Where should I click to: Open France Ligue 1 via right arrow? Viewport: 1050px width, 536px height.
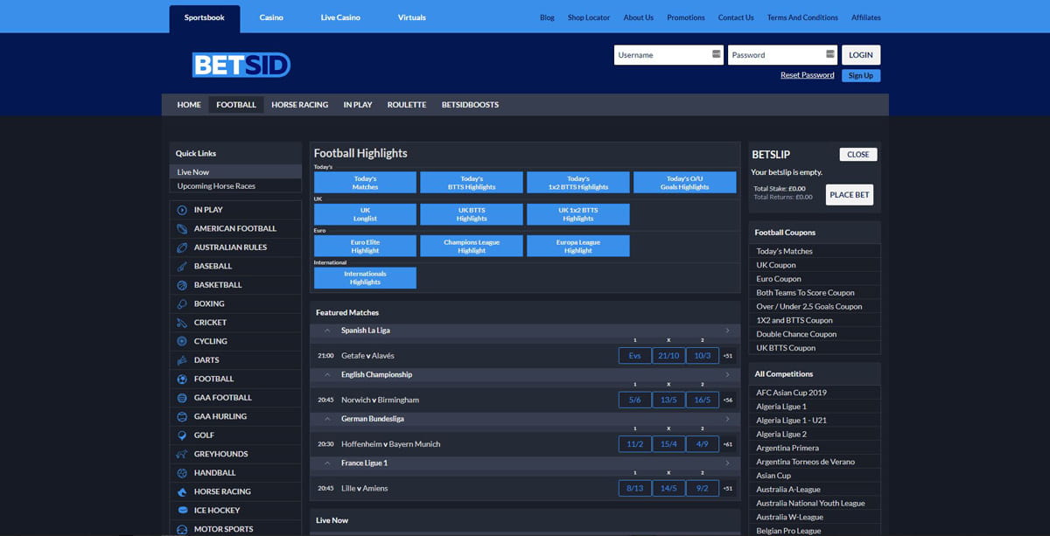click(727, 463)
